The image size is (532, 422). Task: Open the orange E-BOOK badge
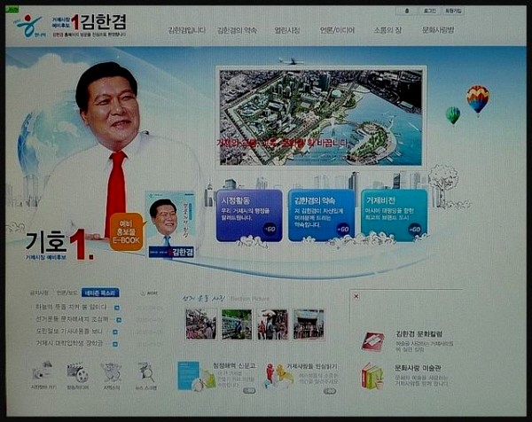(x=126, y=231)
